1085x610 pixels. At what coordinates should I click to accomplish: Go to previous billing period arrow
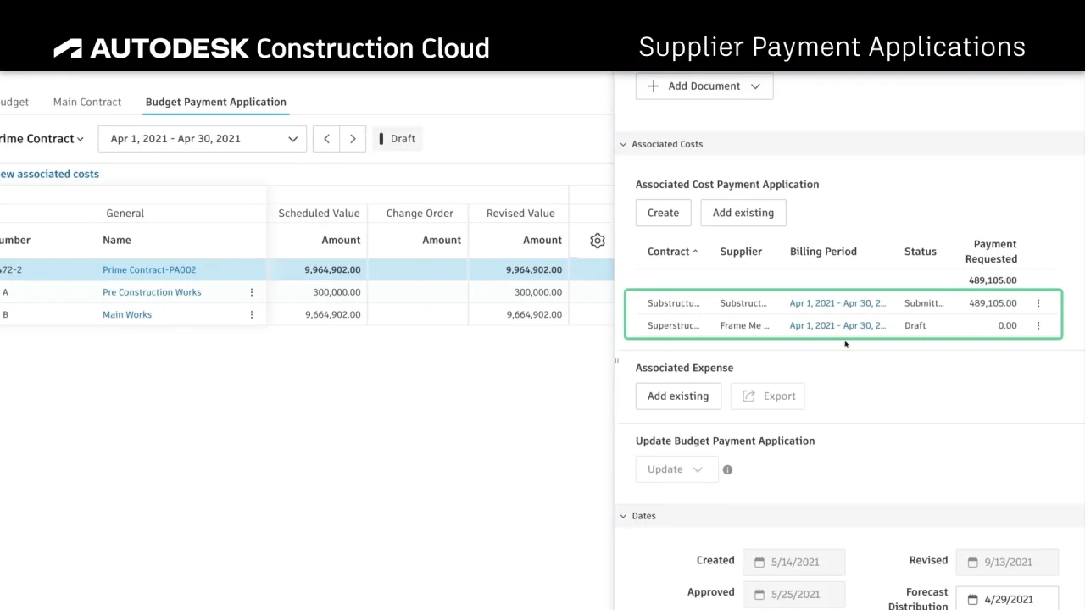coord(326,139)
